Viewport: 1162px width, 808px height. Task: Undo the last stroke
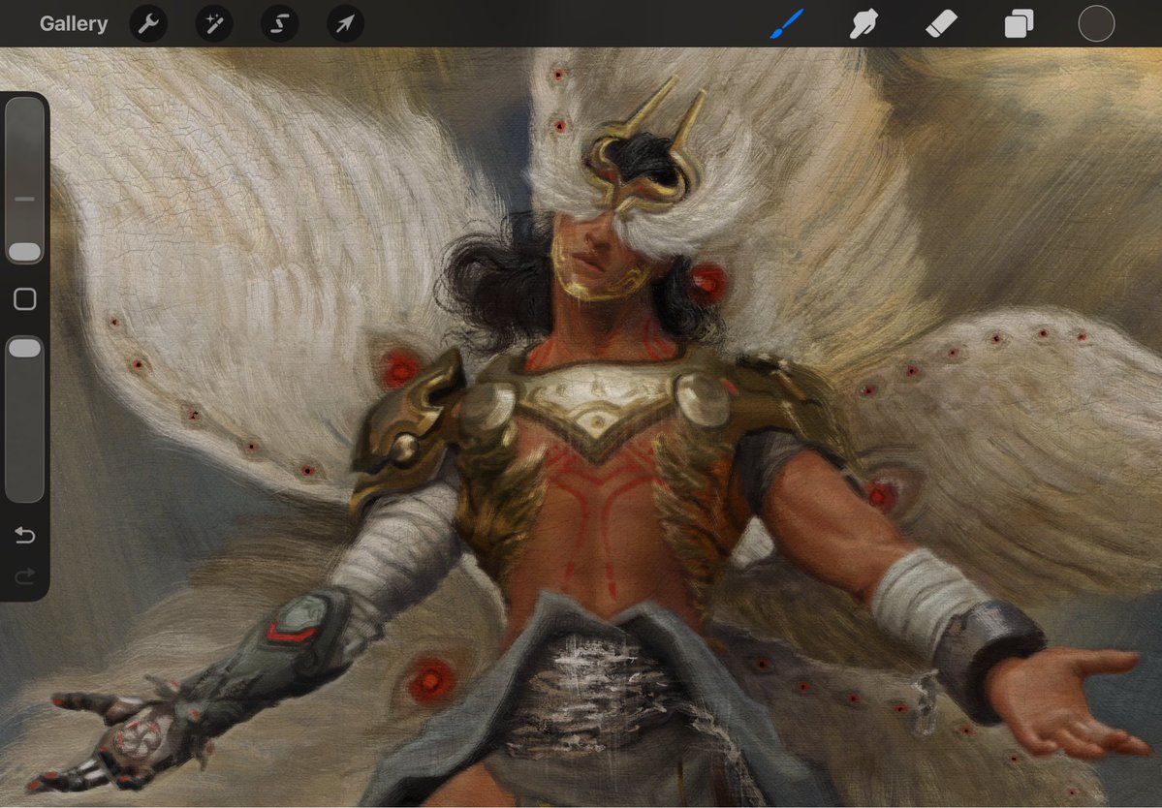pos(24,535)
